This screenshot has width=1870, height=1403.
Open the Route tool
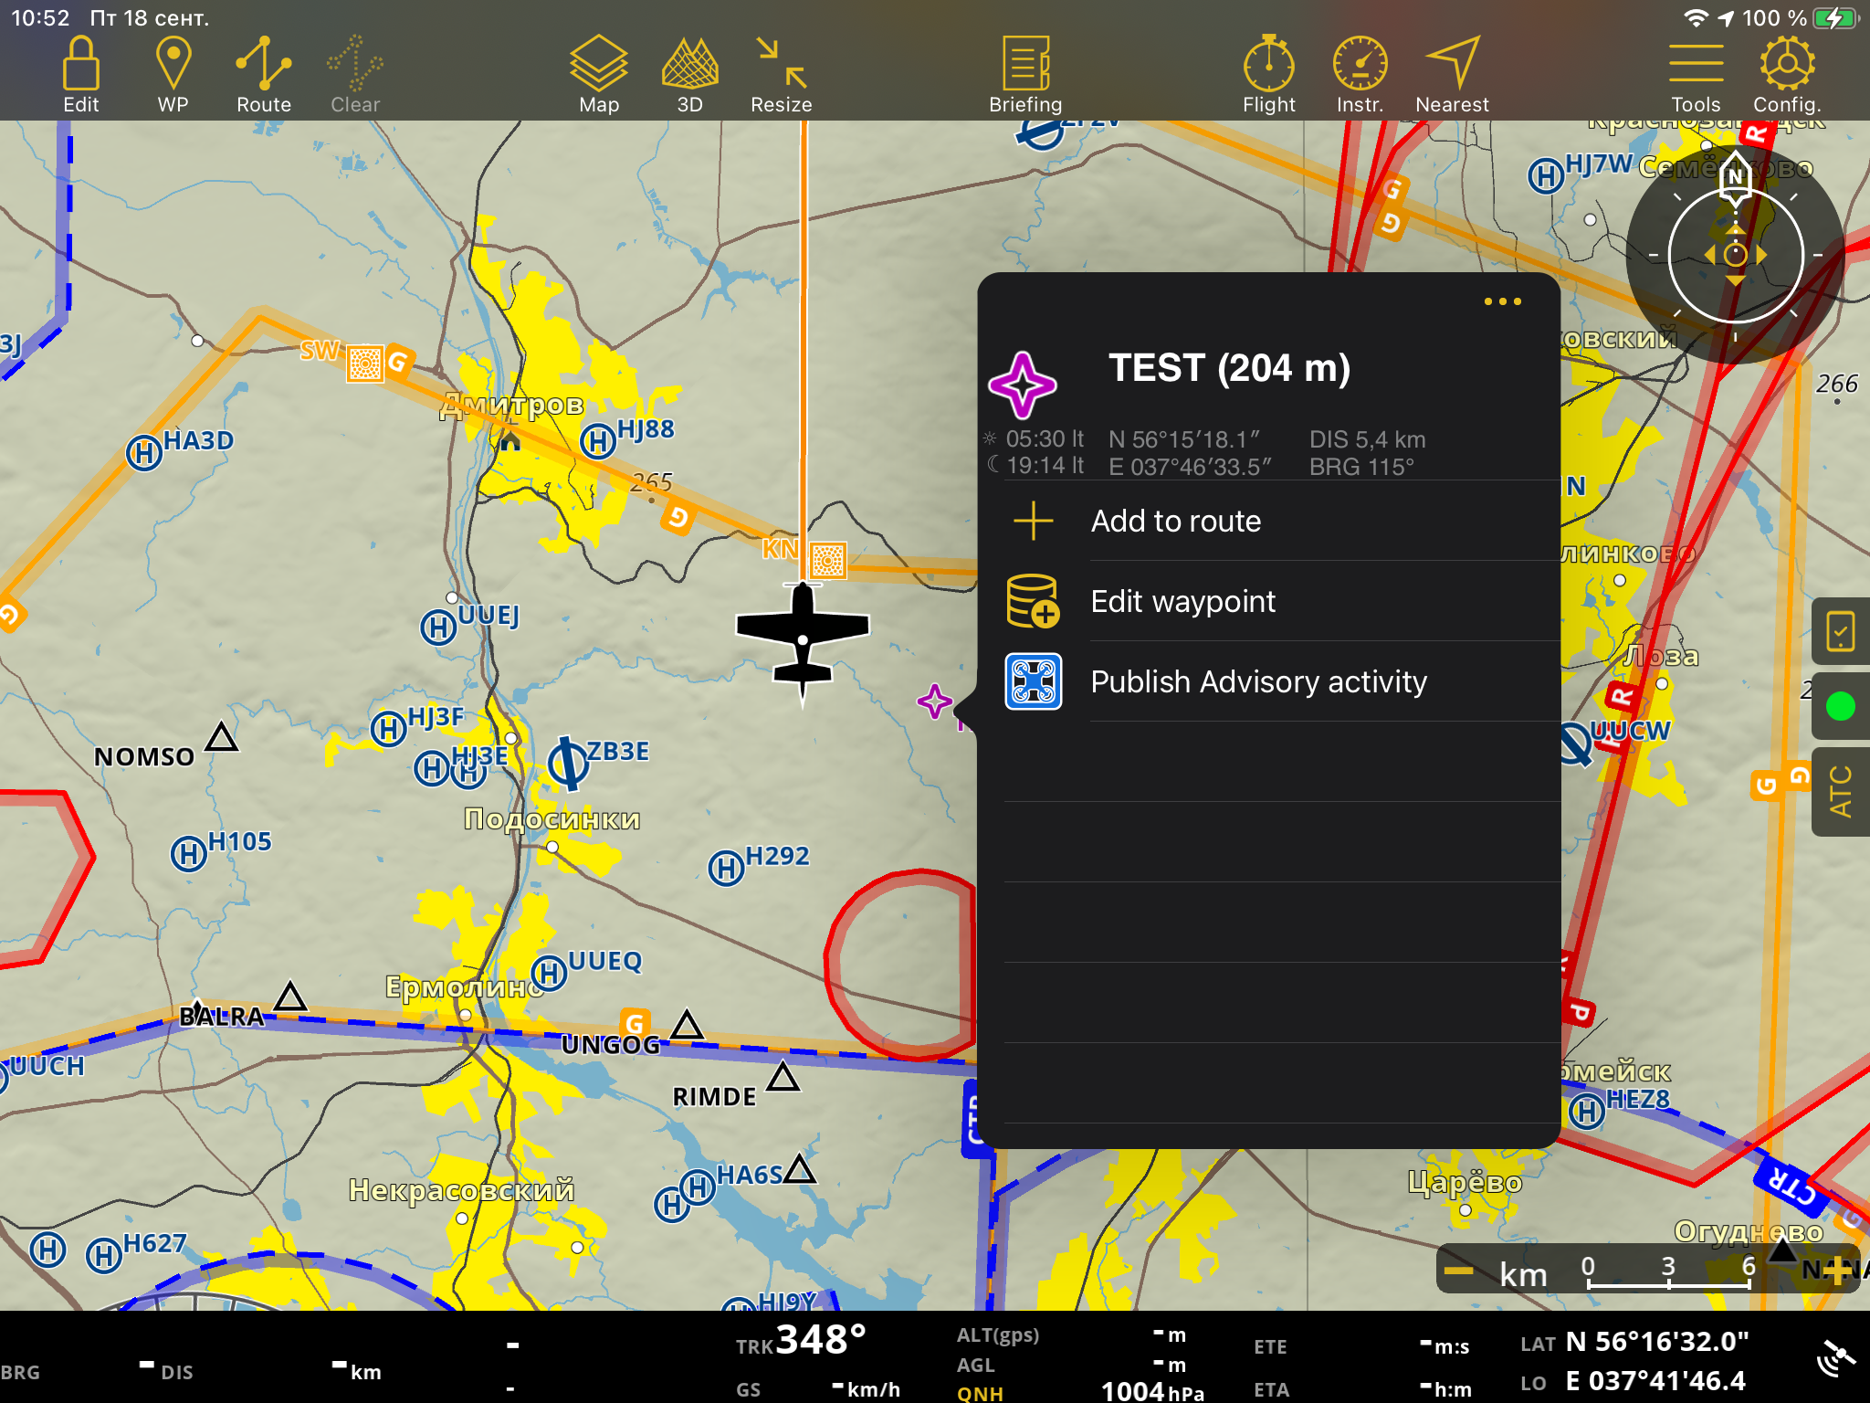coord(263,75)
